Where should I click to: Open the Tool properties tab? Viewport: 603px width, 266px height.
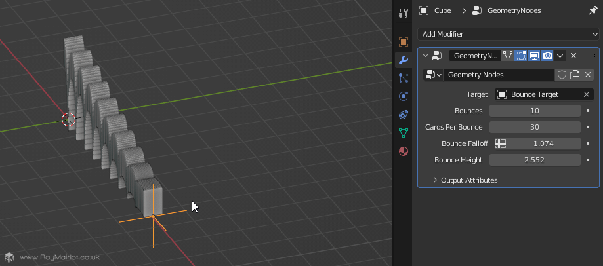click(x=403, y=12)
